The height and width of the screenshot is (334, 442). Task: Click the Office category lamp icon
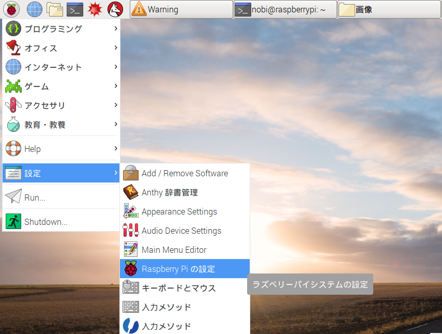pos(13,48)
